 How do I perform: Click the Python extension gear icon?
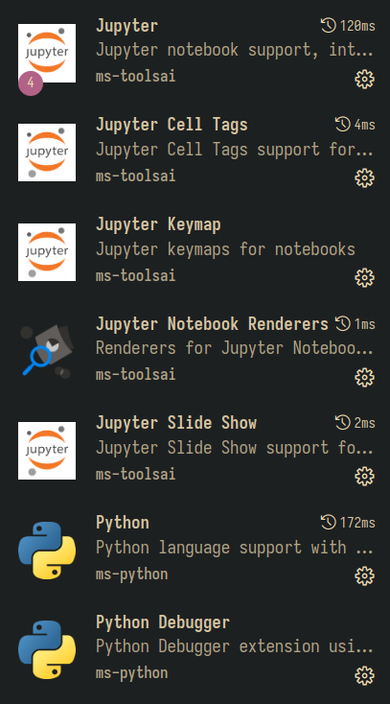coord(364,576)
